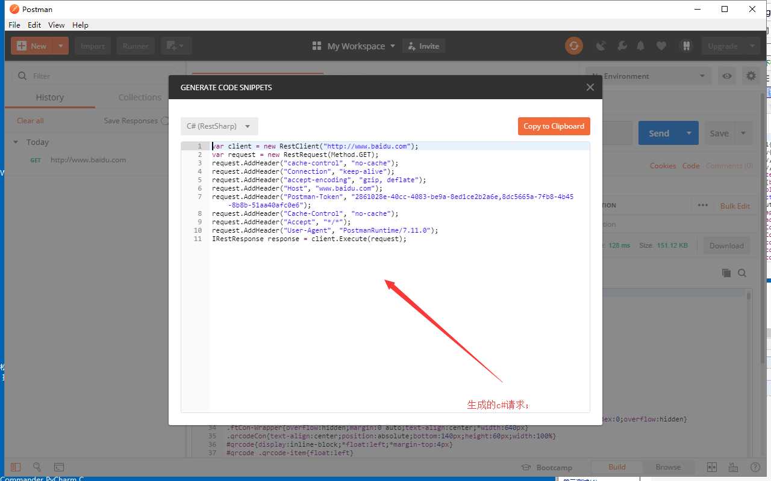Click the Import button
771x481 pixels.
tap(93, 46)
